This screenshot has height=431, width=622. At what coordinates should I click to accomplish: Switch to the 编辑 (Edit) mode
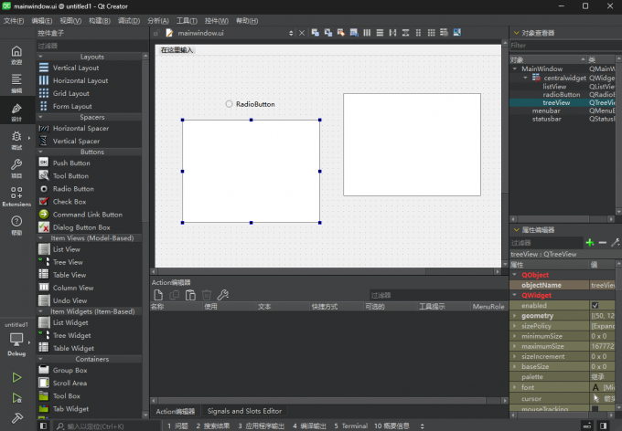16,82
